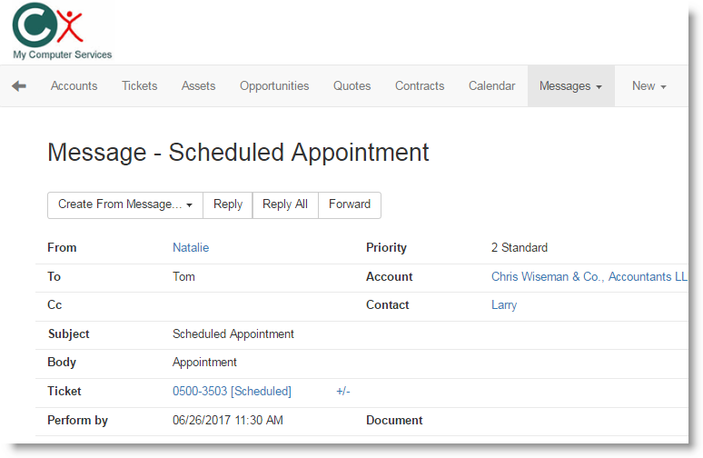Navigate to the Quotes tab

click(351, 86)
